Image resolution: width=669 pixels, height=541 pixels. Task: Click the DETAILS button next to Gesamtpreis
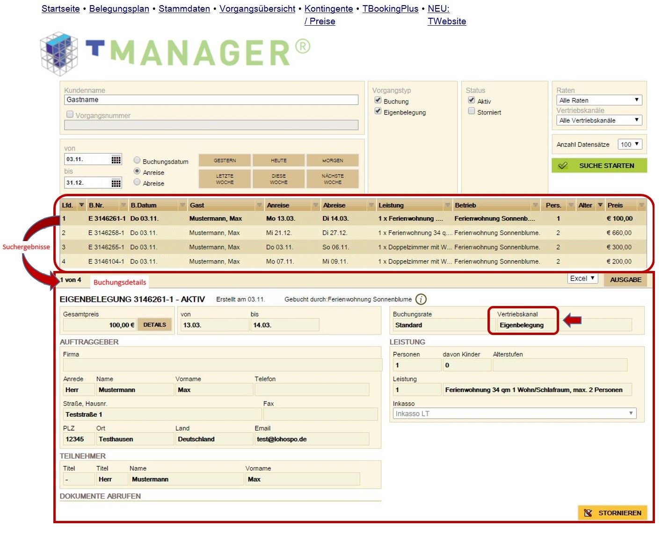click(154, 325)
